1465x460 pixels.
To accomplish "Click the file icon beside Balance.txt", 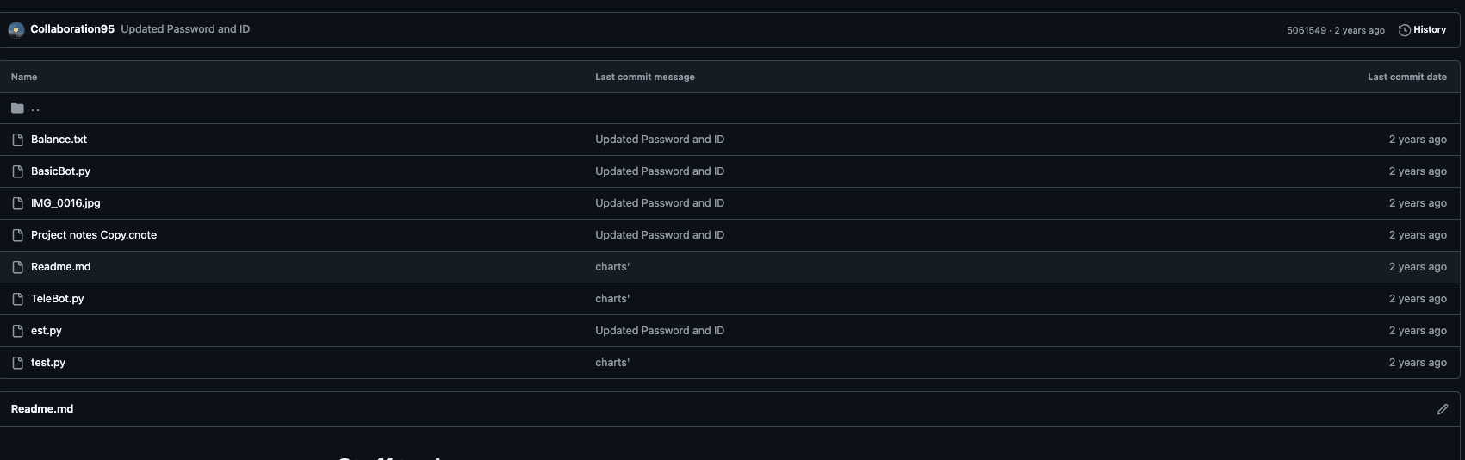I will (x=17, y=140).
